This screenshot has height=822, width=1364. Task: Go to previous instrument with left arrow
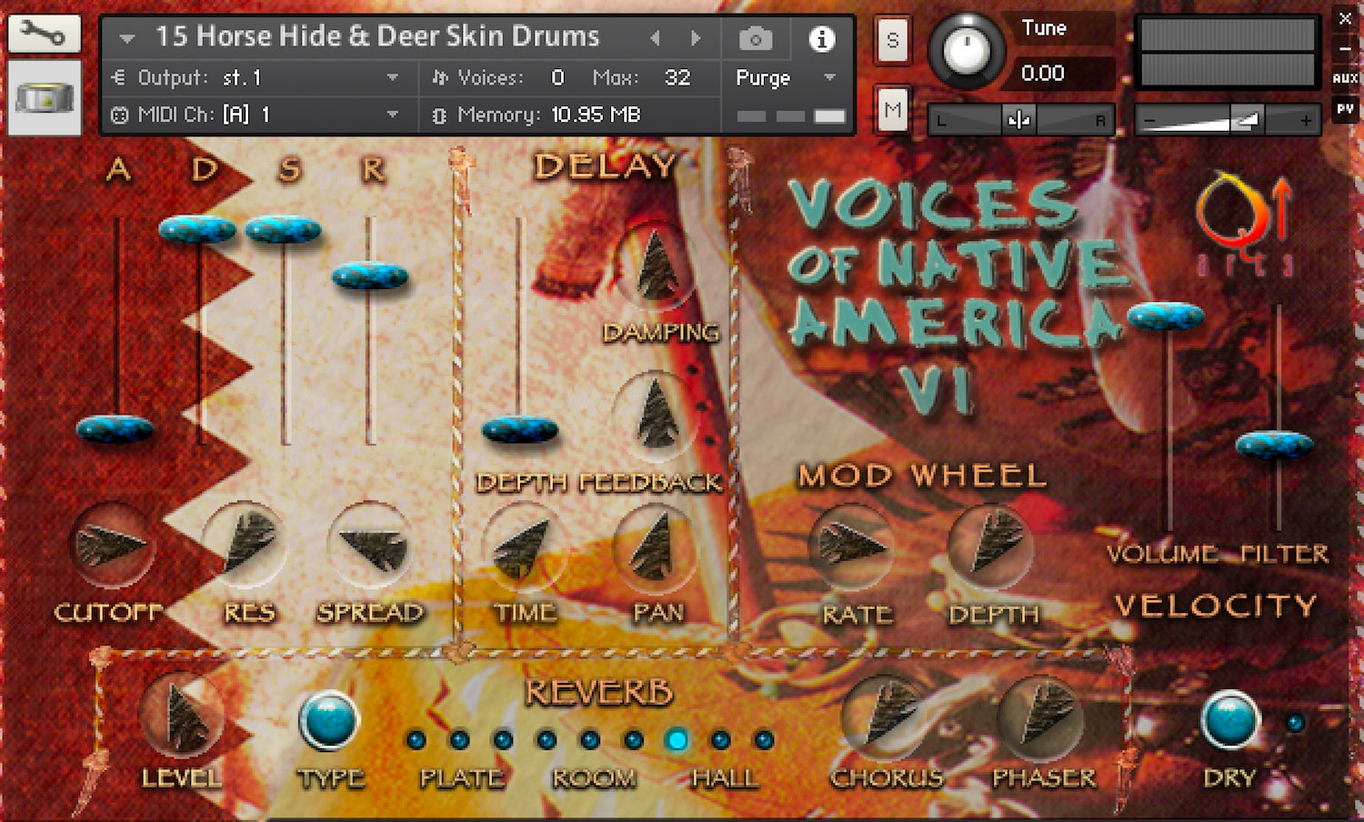tap(655, 38)
